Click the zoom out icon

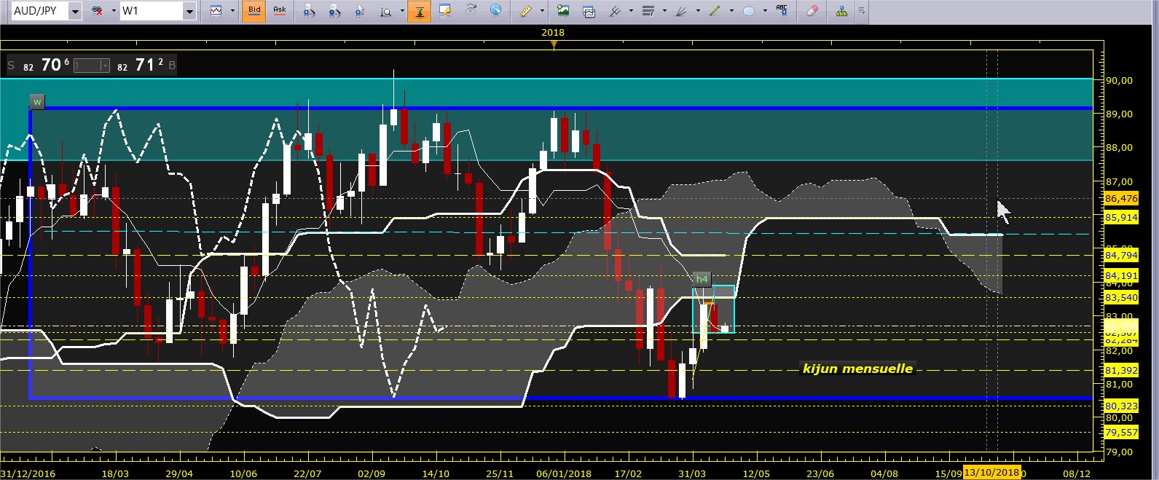pyautogui.click(x=334, y=11)
